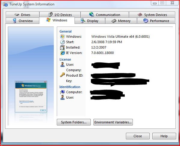Click the user icon under License
180x146 pixels.
[x=63, y=65]
